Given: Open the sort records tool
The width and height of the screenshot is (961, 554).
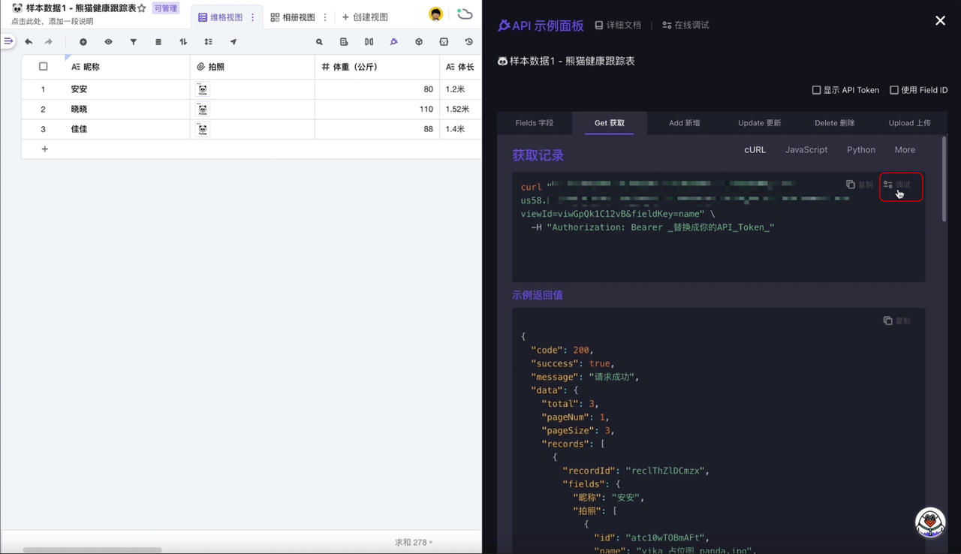Looking at the screenshot, I should (183, 42).
